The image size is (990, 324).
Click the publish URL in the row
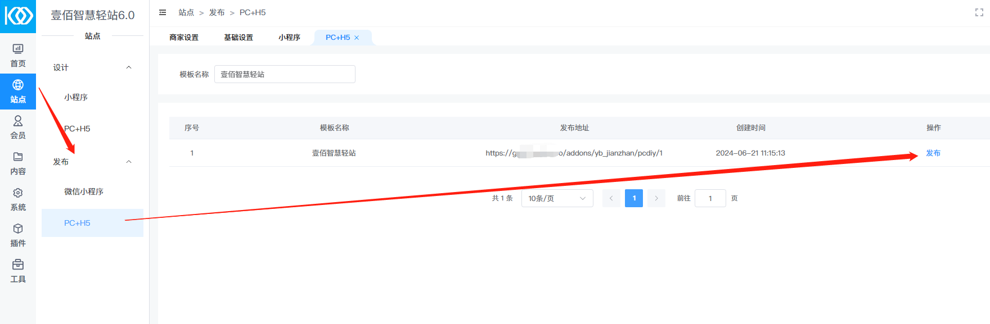574,153
